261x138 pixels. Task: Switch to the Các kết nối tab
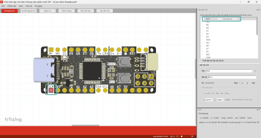pos(105,11)
